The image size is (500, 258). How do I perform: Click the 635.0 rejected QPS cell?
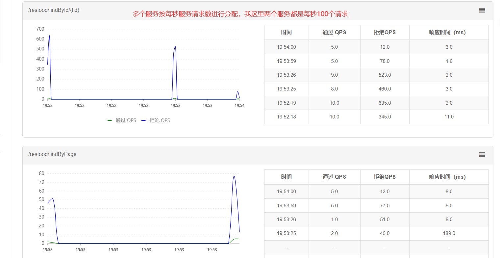385,103
